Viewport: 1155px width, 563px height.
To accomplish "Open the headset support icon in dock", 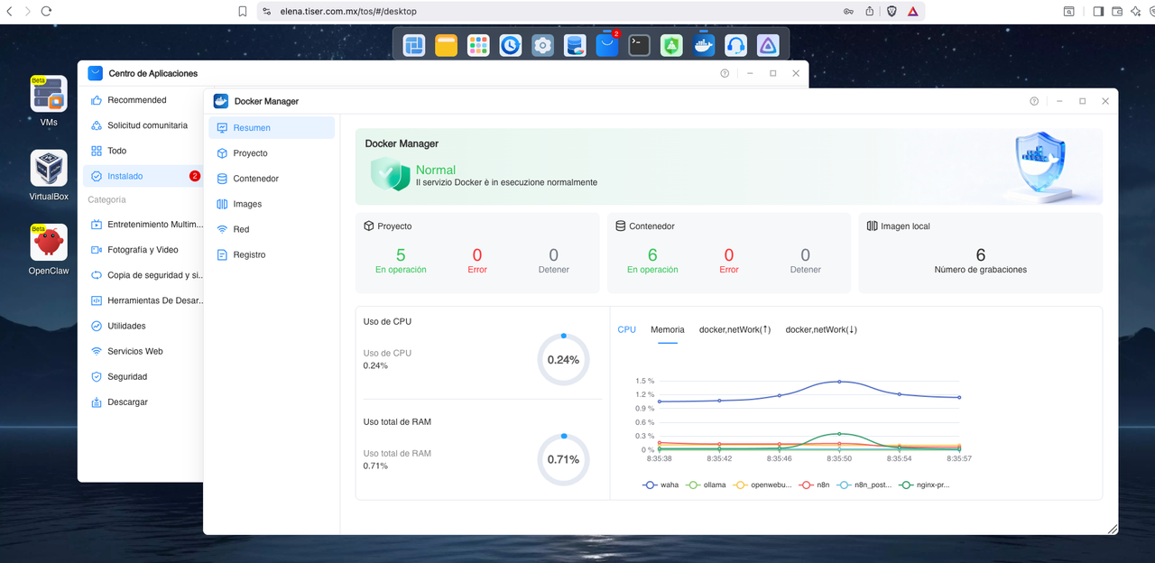I will 735,45.
